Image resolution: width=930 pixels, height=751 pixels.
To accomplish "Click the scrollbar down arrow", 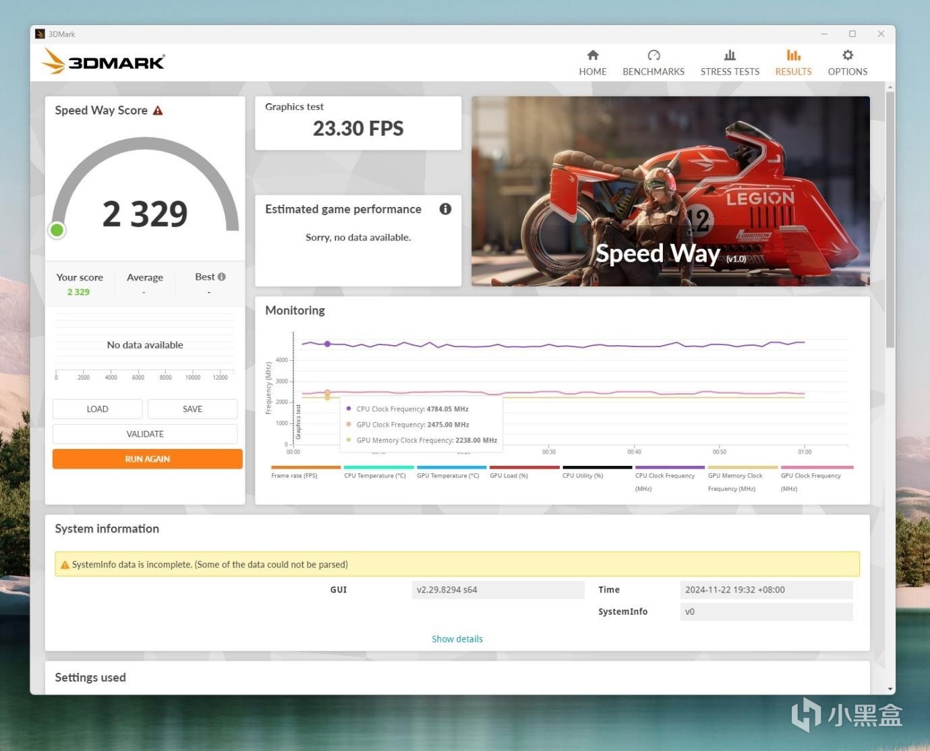I will point(890,689).
